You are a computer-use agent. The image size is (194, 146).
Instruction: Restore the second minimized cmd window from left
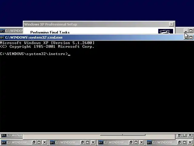pos(82,142)
